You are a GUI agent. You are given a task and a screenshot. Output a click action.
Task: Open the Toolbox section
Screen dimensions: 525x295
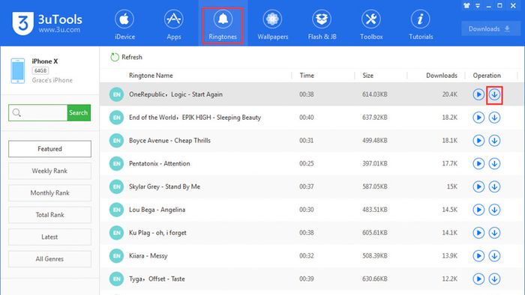[x=371, y=25]
